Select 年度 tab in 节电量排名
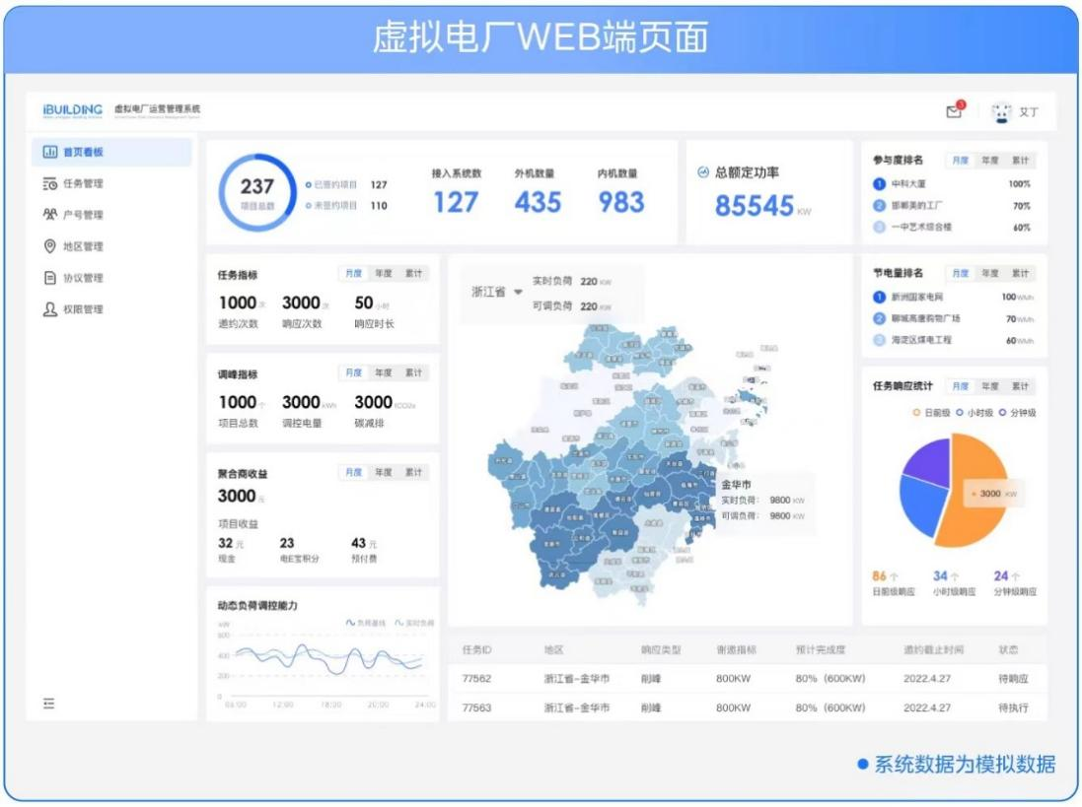Screen dimensions: 1082x807 click(989, 274)
